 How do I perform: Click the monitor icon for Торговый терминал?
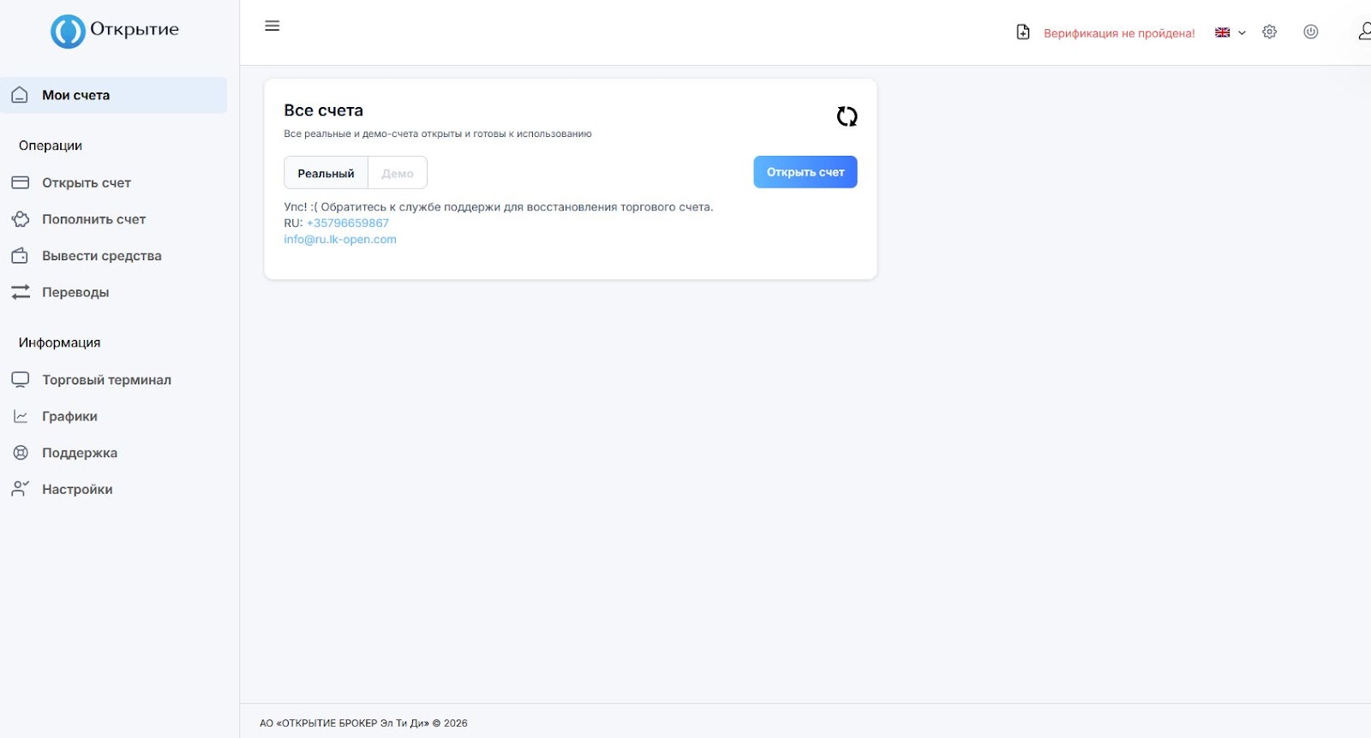point(20,379)
